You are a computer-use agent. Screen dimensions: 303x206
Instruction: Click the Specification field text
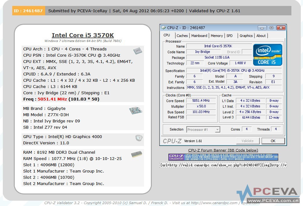(x=234, y=70)
